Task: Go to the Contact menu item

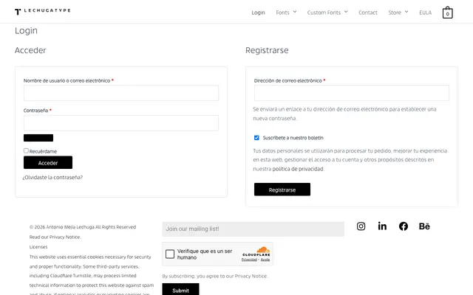Action: click(368, 13)
